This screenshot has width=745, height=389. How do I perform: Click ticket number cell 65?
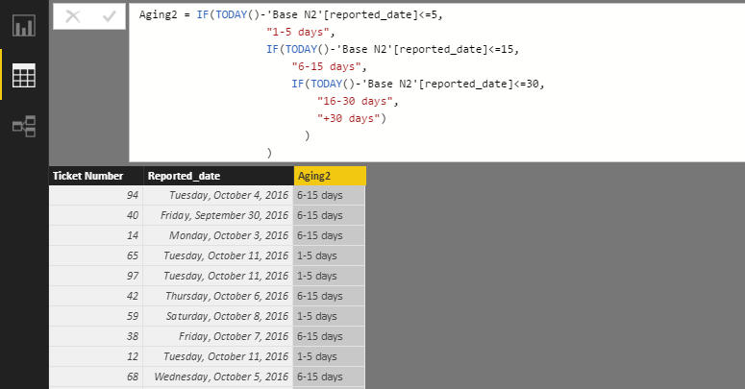(x=96, y=255)
